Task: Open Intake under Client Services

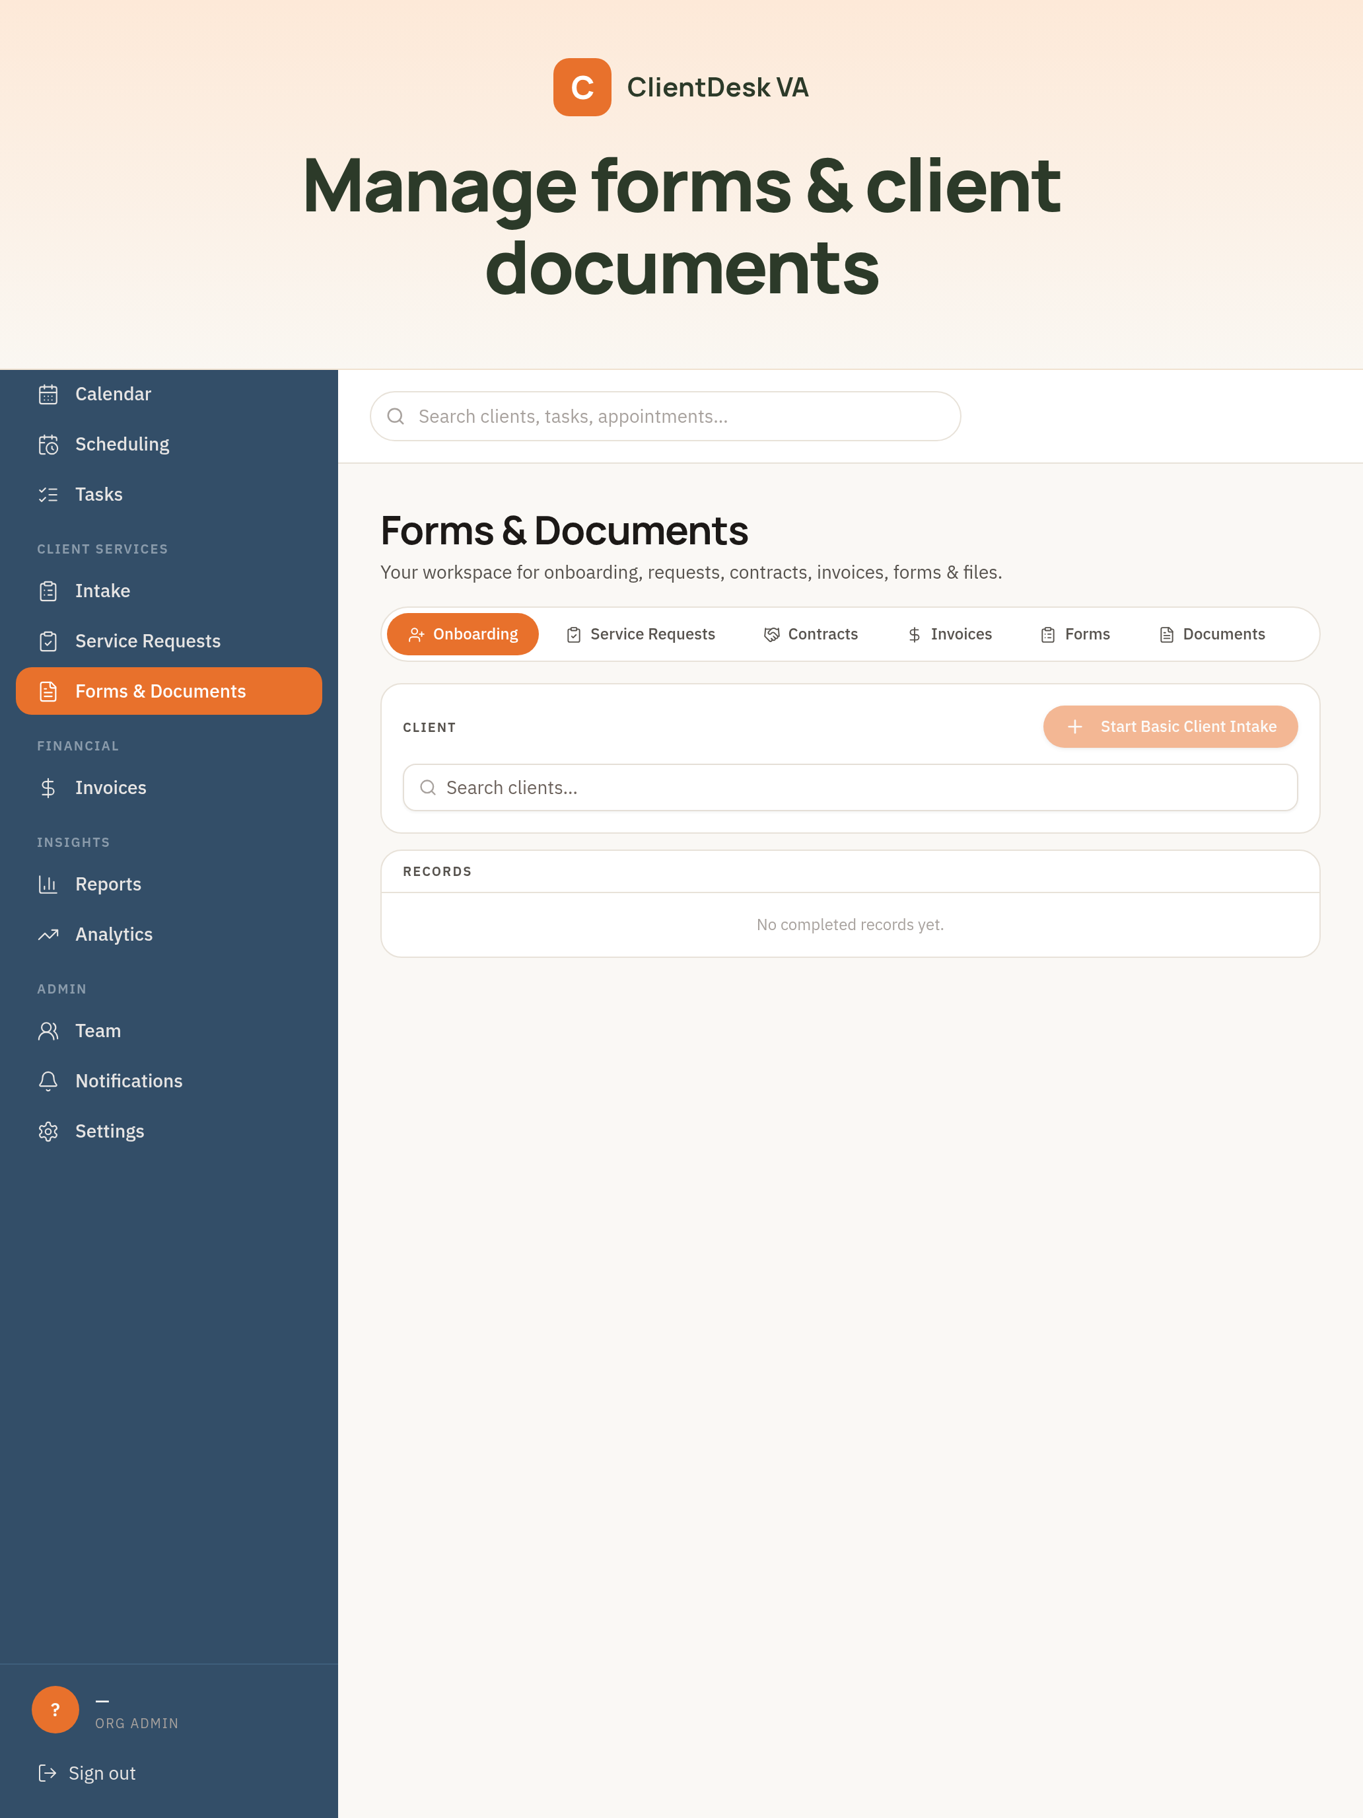Action: [168, 591]
